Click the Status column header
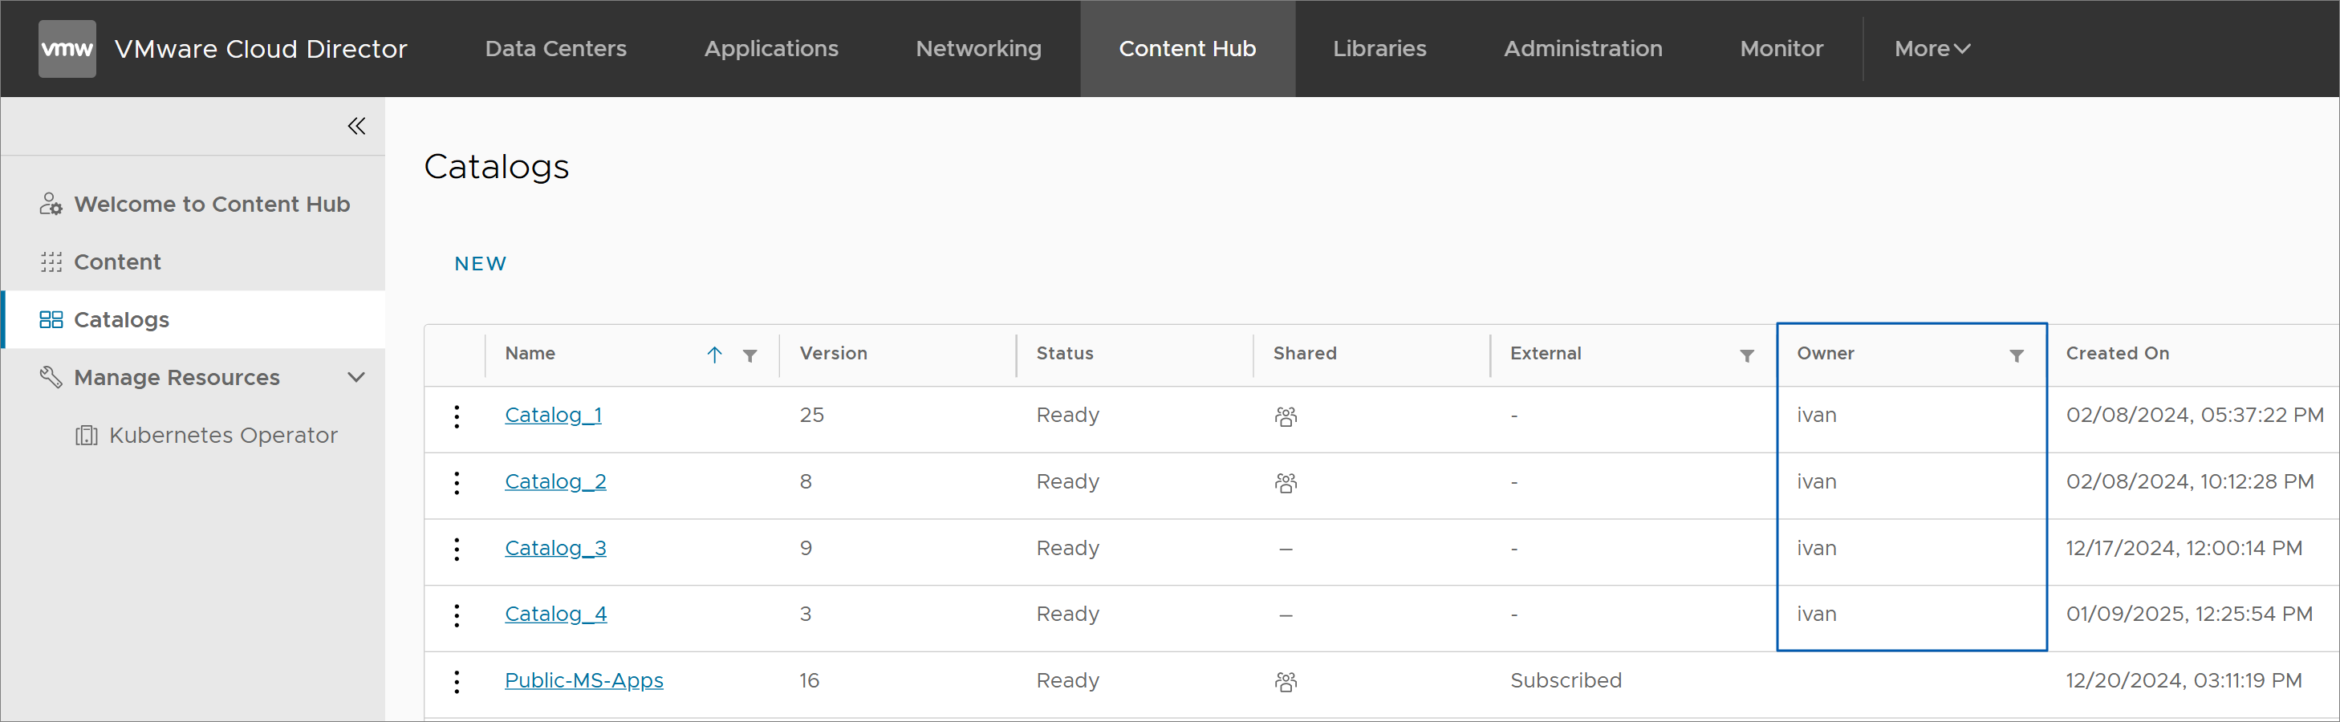 click(1065, 355)
